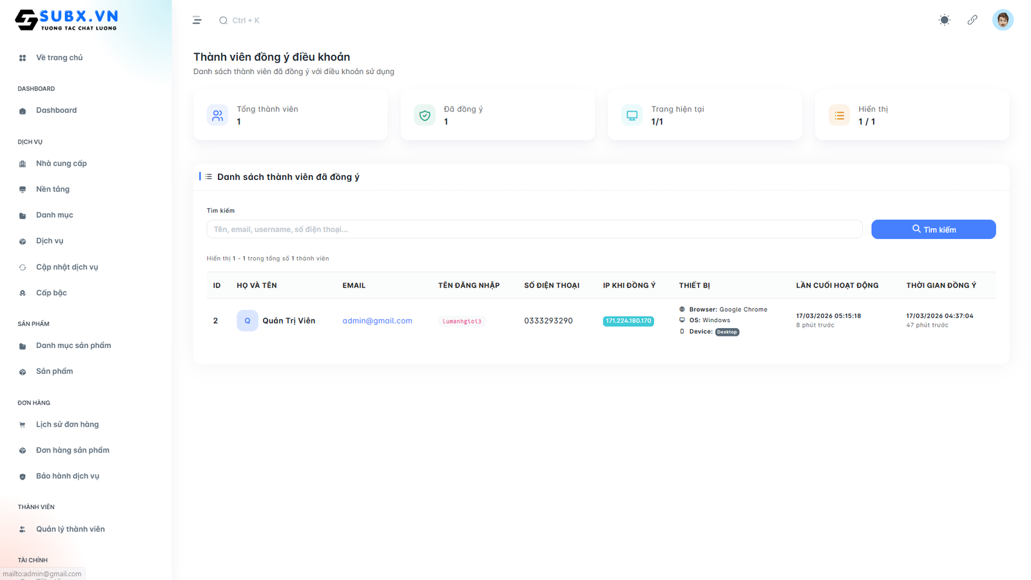Expand the Nhà cung cấp sidebar item

[61, 164]
